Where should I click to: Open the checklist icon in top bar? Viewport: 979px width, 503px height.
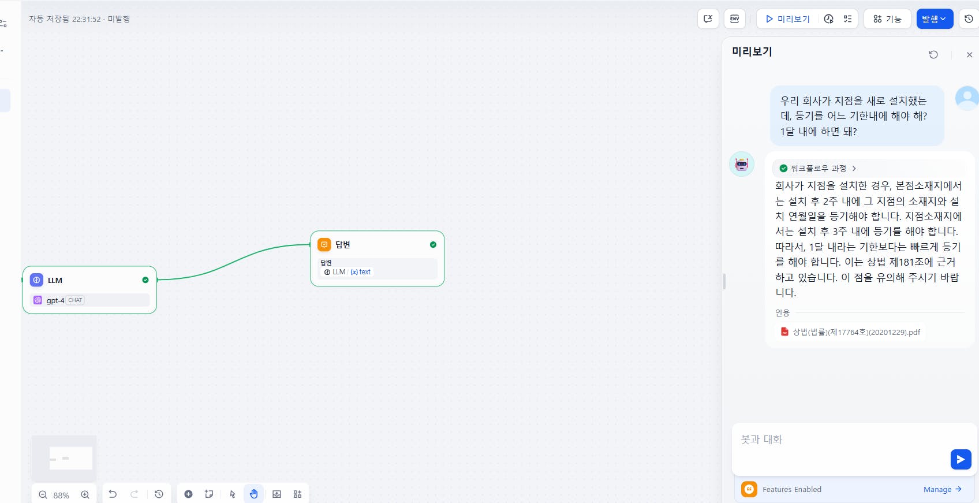click(847, 19)
